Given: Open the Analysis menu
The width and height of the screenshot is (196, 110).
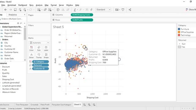Looking at the screenshot, I should pos(39,5).
